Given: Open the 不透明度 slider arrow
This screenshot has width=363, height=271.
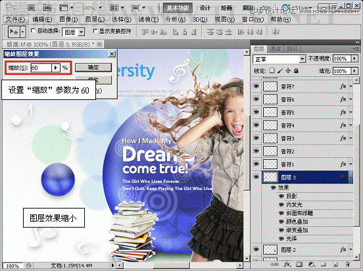Looking at the screenshot, I should click(x=354, y=59).
